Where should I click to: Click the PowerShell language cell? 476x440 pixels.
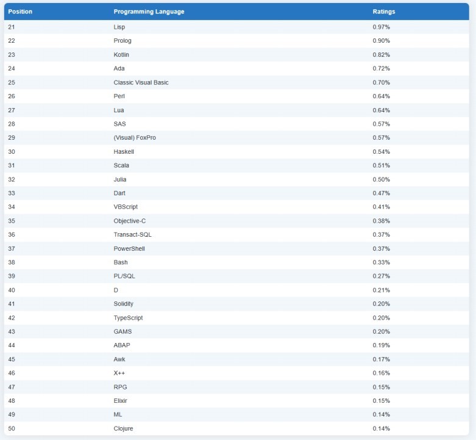point(129,249)
